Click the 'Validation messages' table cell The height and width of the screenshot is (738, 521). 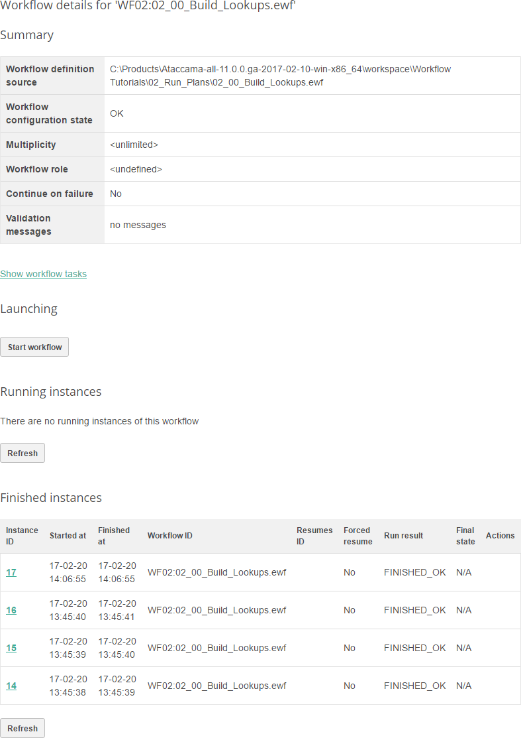[28, 224]
